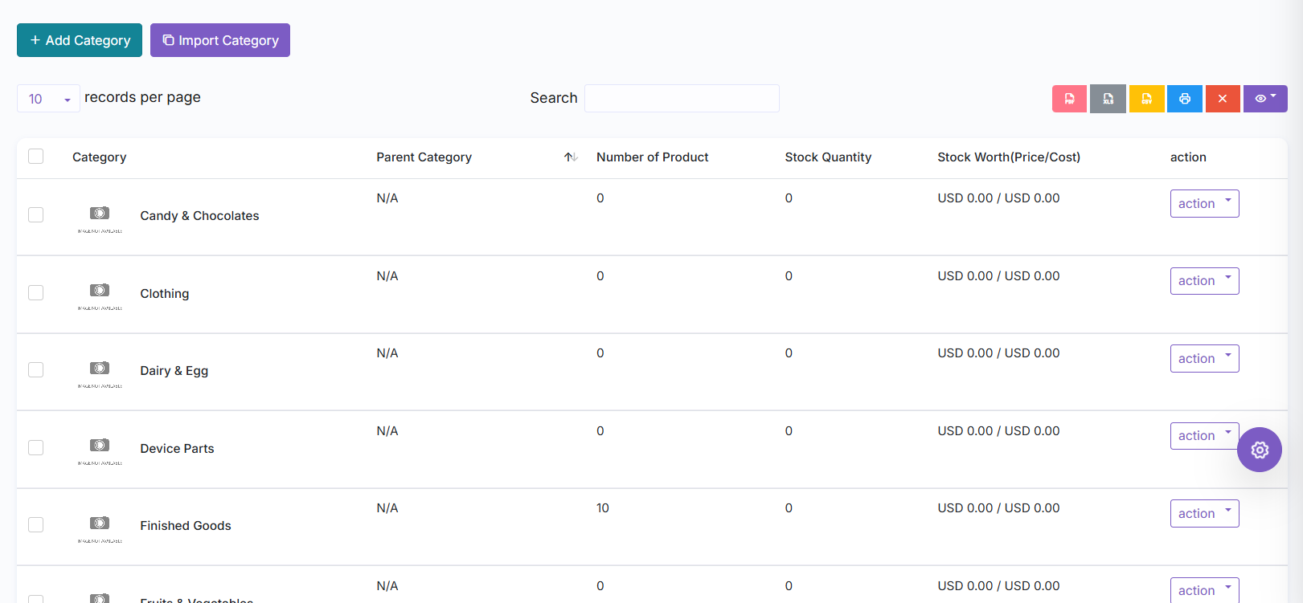Image resolution: width=1303 pixels, height=603 pixels.
Task: Open the records per page dropdown
Action: click(48, 99)
